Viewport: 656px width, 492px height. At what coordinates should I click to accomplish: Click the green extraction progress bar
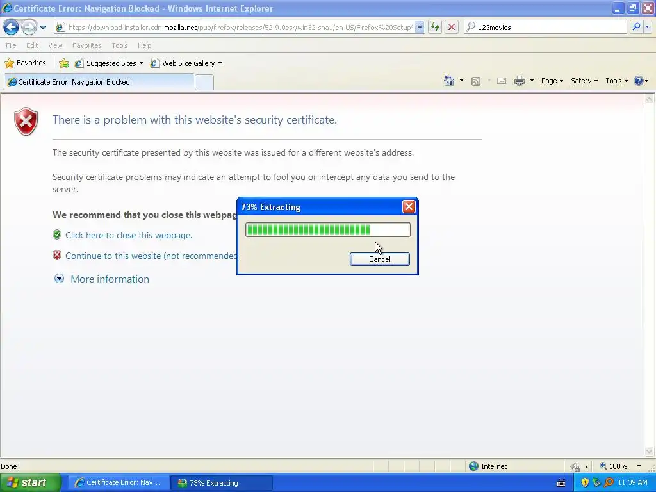(327, 230)
